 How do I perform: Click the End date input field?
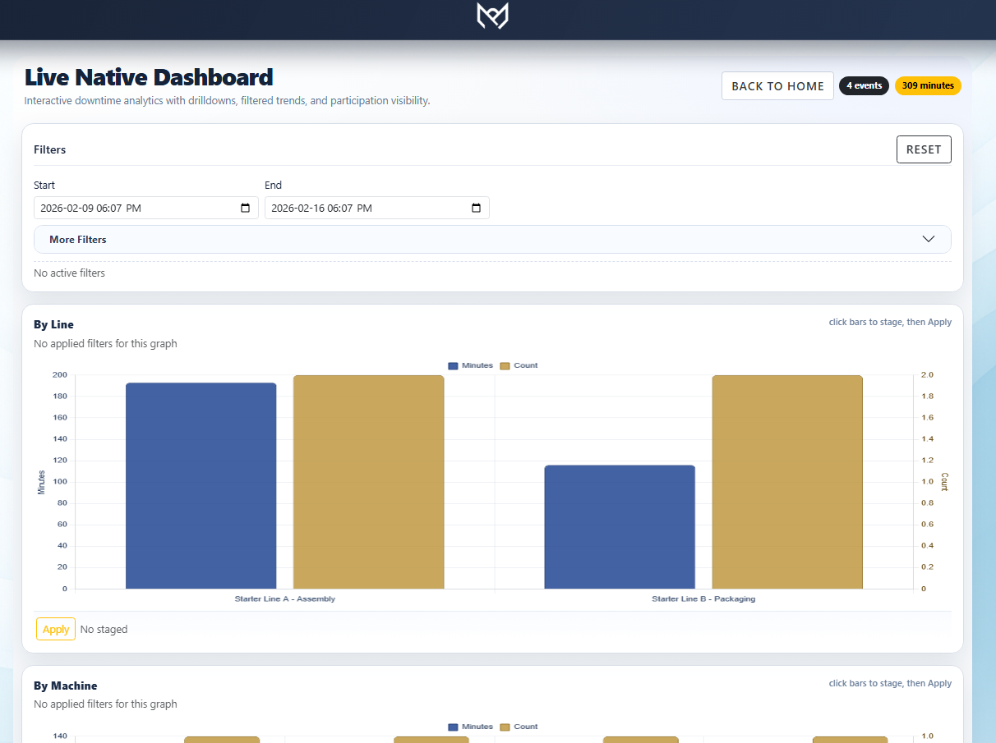[x=362, y=208]
